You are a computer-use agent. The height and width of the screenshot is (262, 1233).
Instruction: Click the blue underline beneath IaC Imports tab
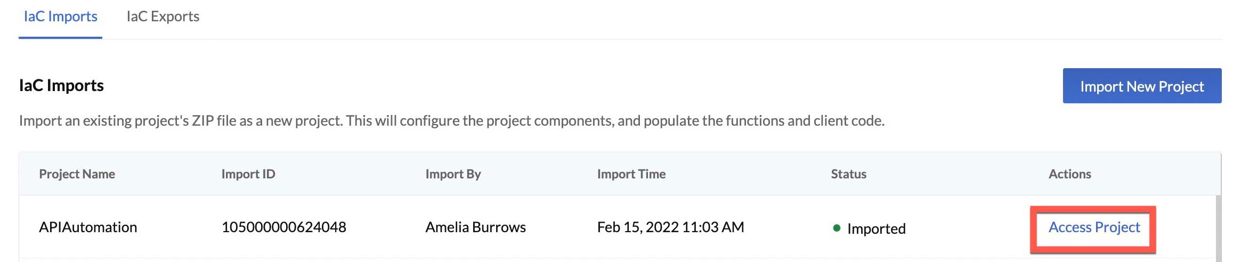click(60, 38)
